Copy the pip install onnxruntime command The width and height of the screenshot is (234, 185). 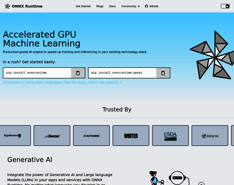tap(78, 73)
